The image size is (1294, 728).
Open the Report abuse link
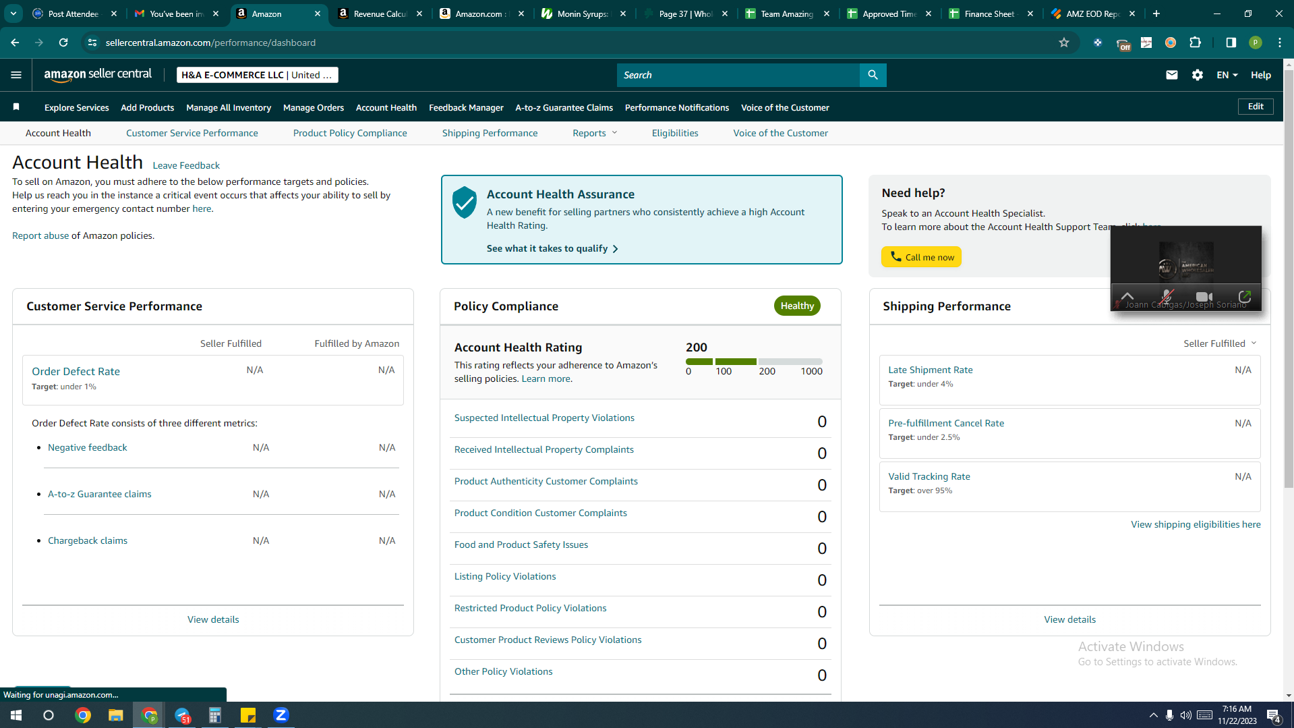point(40,235)
